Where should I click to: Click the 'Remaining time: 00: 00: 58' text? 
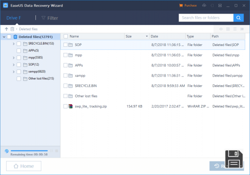29,154
